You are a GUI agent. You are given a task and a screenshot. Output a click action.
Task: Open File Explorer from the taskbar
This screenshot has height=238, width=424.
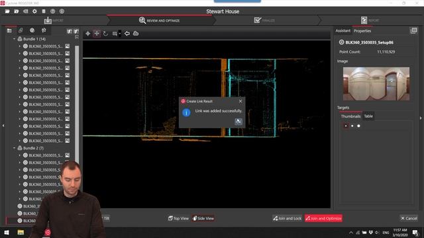click(x=21, y=232)
